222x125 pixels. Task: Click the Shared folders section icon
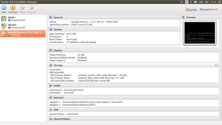(51, 119)
